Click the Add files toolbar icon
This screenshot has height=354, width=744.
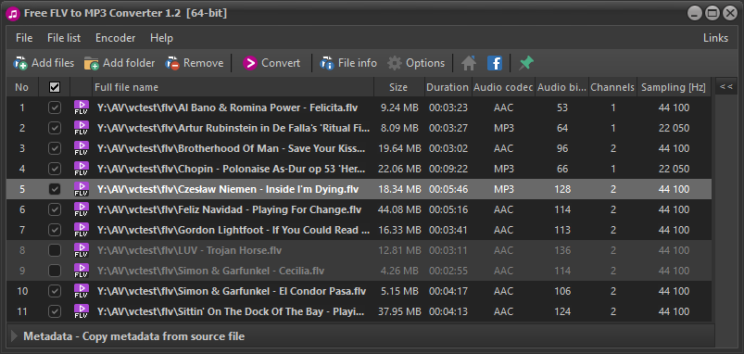tap(20, 63)
